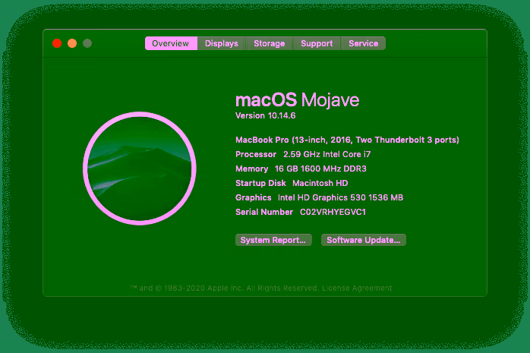This screenshot has width=530, height=353.
Task: Click the Memory label
Action: coord(252,169)
